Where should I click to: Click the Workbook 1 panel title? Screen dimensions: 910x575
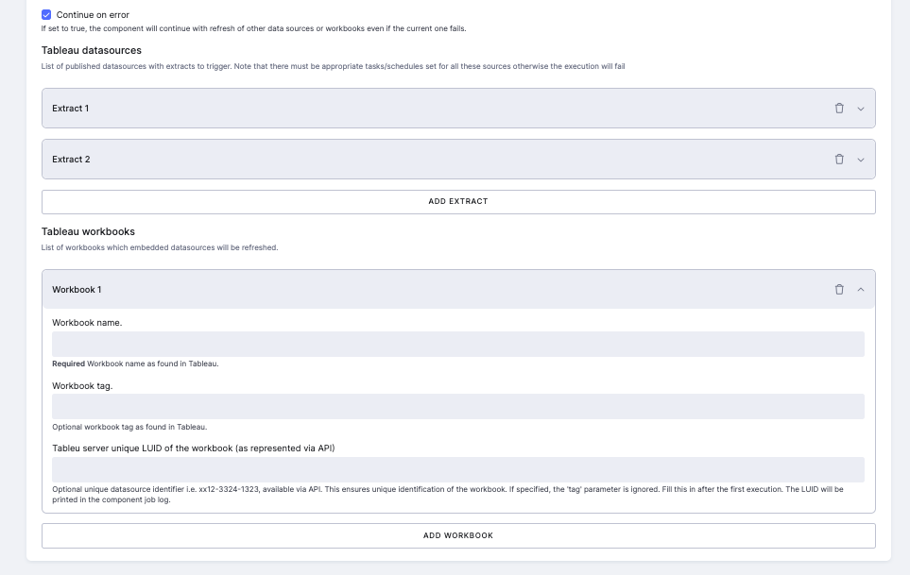77,290
